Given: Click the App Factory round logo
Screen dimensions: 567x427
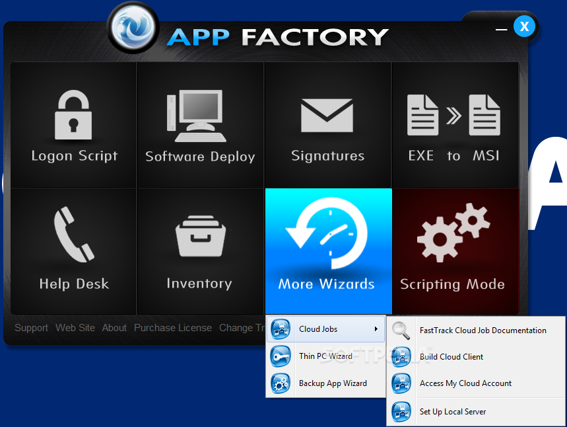Looking at the screenshot, I should click(x=133, y=28).
